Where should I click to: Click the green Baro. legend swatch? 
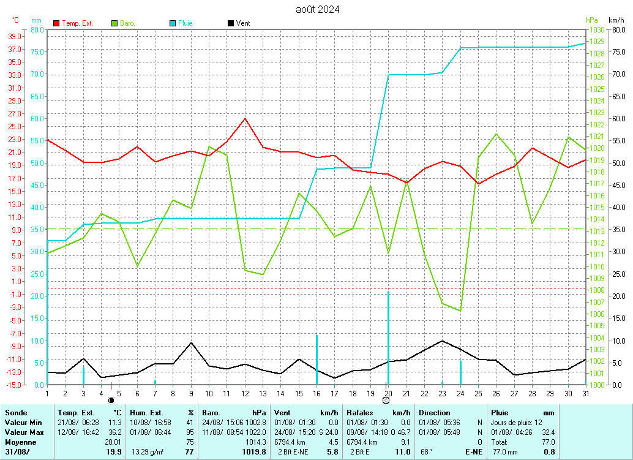tap(114, 23)
